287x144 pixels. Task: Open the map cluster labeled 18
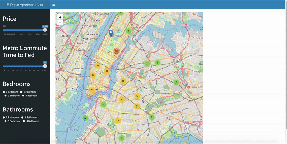(123, 81)
